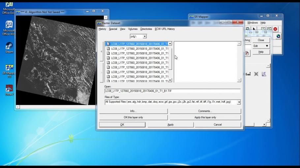Click OK this layer only
Screen dimensions: 300x168
click(134, 117)
